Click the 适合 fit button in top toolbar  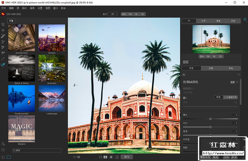click(x=124, y=14)
